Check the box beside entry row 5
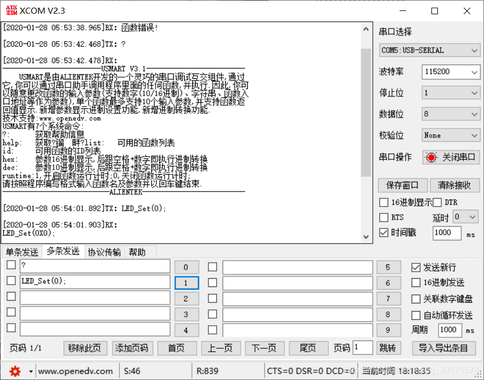This screenshot has height=380, width=484. click(212, 267)
